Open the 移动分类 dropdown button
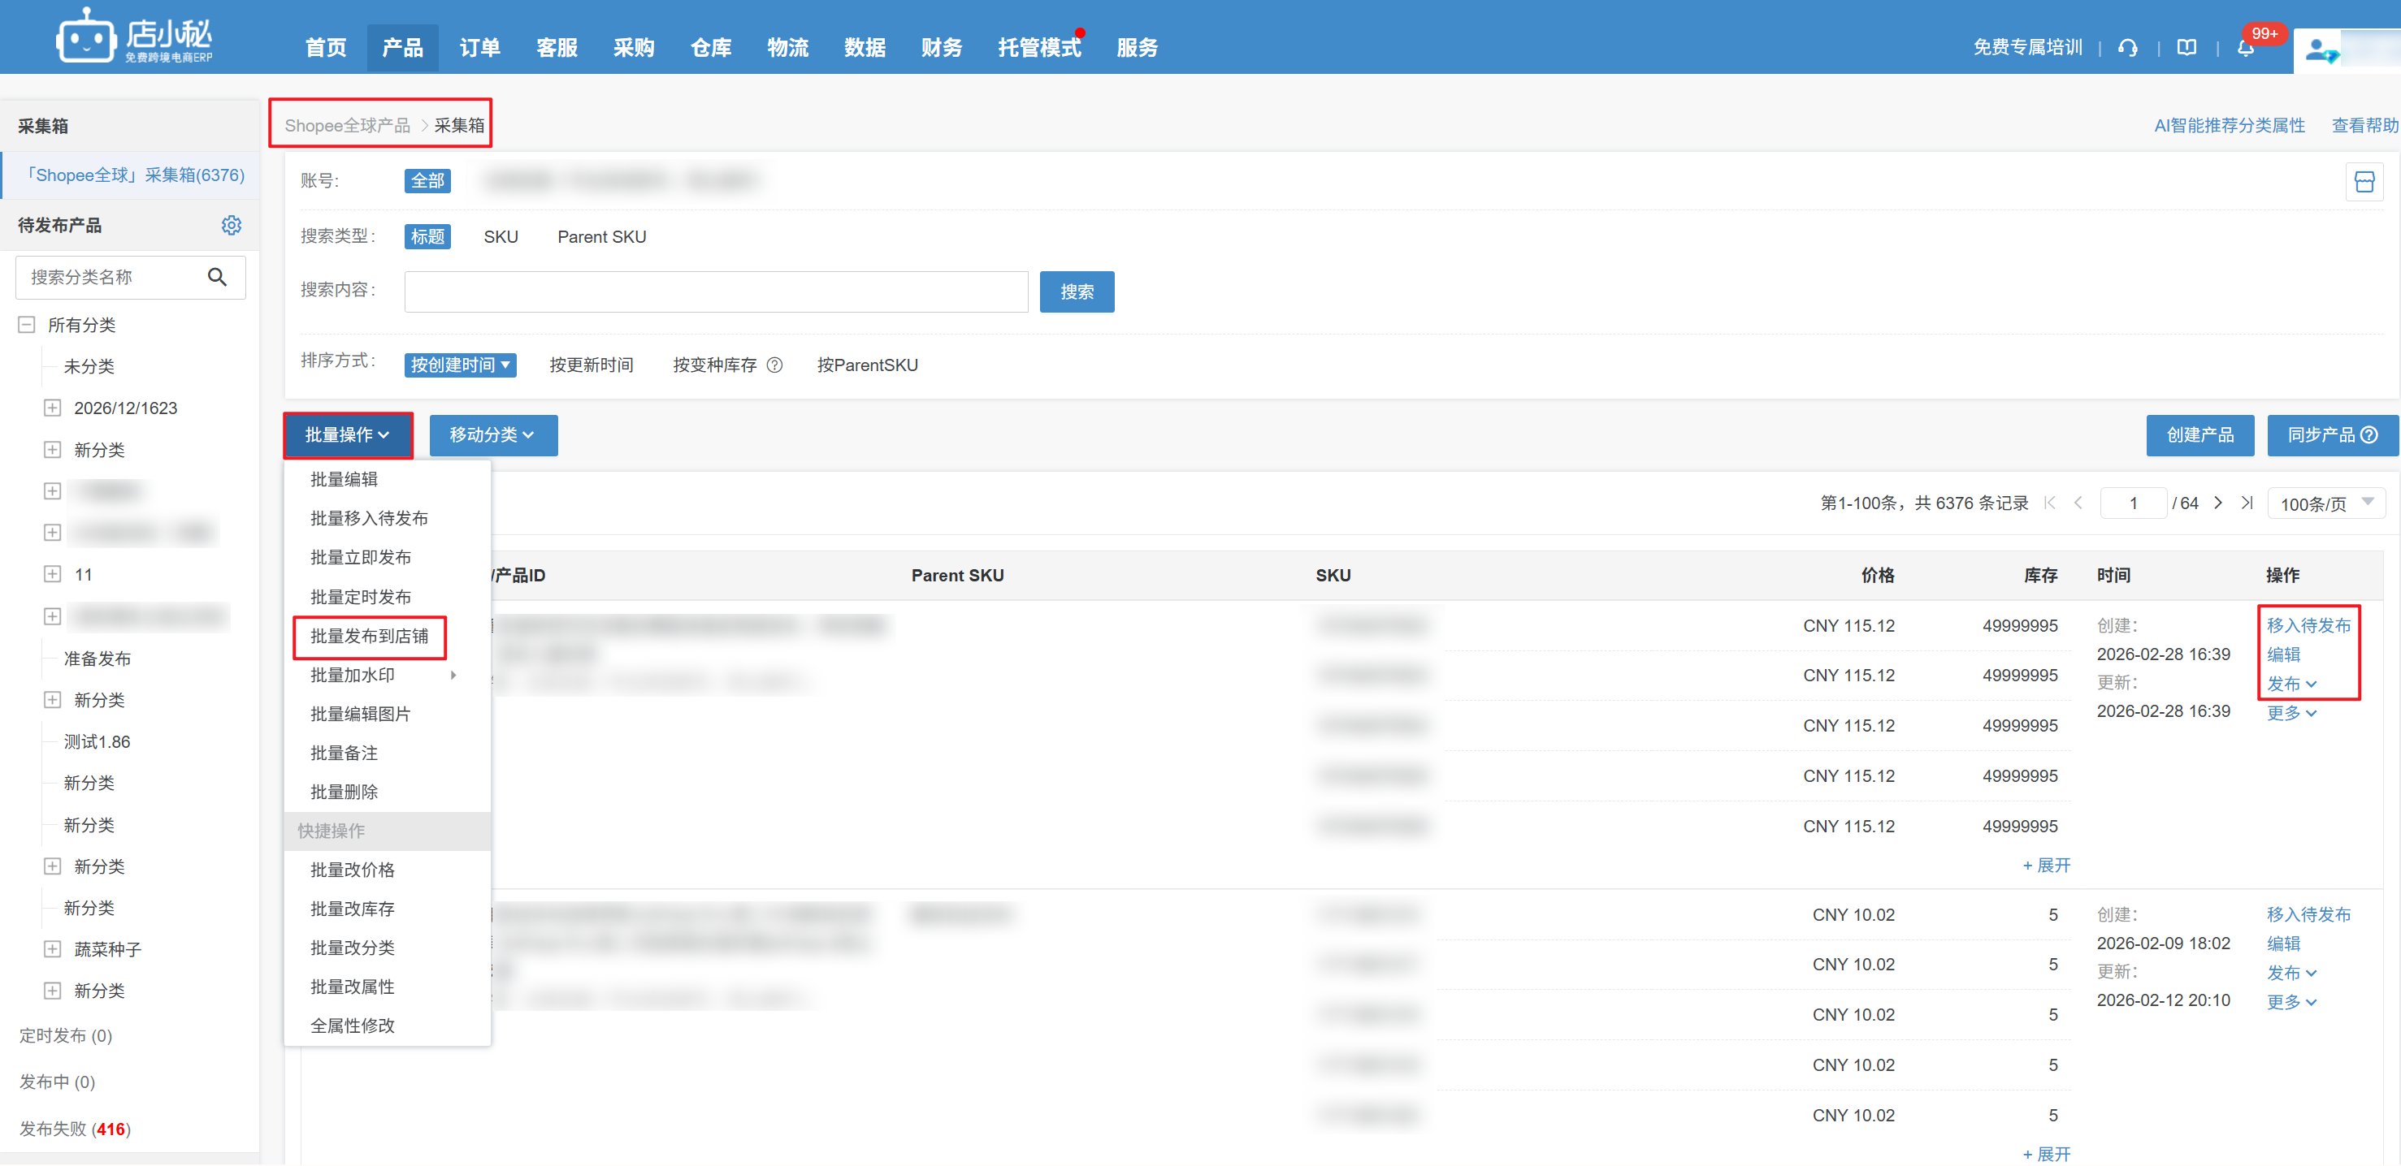 (x=492, y=435)
